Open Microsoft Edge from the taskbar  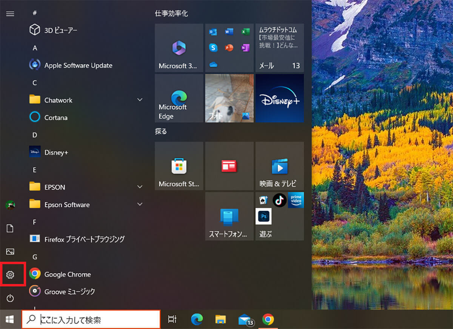point(197,320)
